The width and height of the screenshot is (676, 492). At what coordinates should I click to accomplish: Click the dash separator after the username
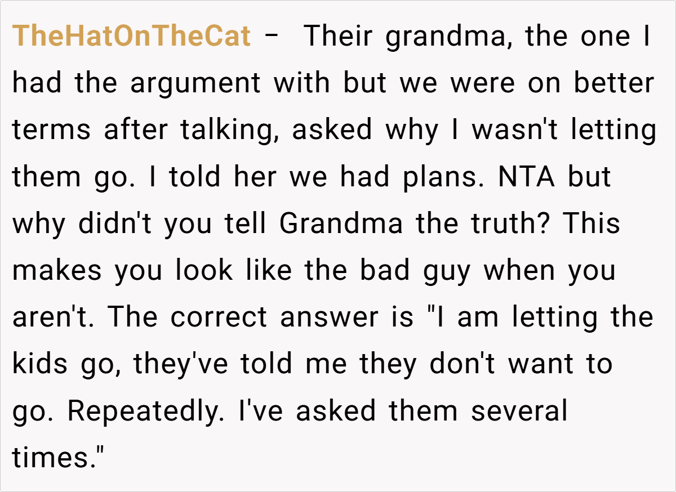tap(271, 37)
